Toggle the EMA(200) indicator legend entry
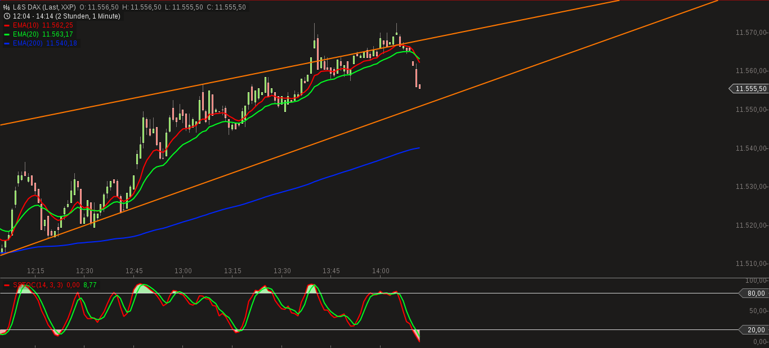 (44, 43)
